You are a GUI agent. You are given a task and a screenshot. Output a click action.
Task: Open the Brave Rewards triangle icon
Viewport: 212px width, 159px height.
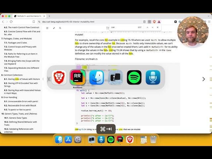(159, 22)
